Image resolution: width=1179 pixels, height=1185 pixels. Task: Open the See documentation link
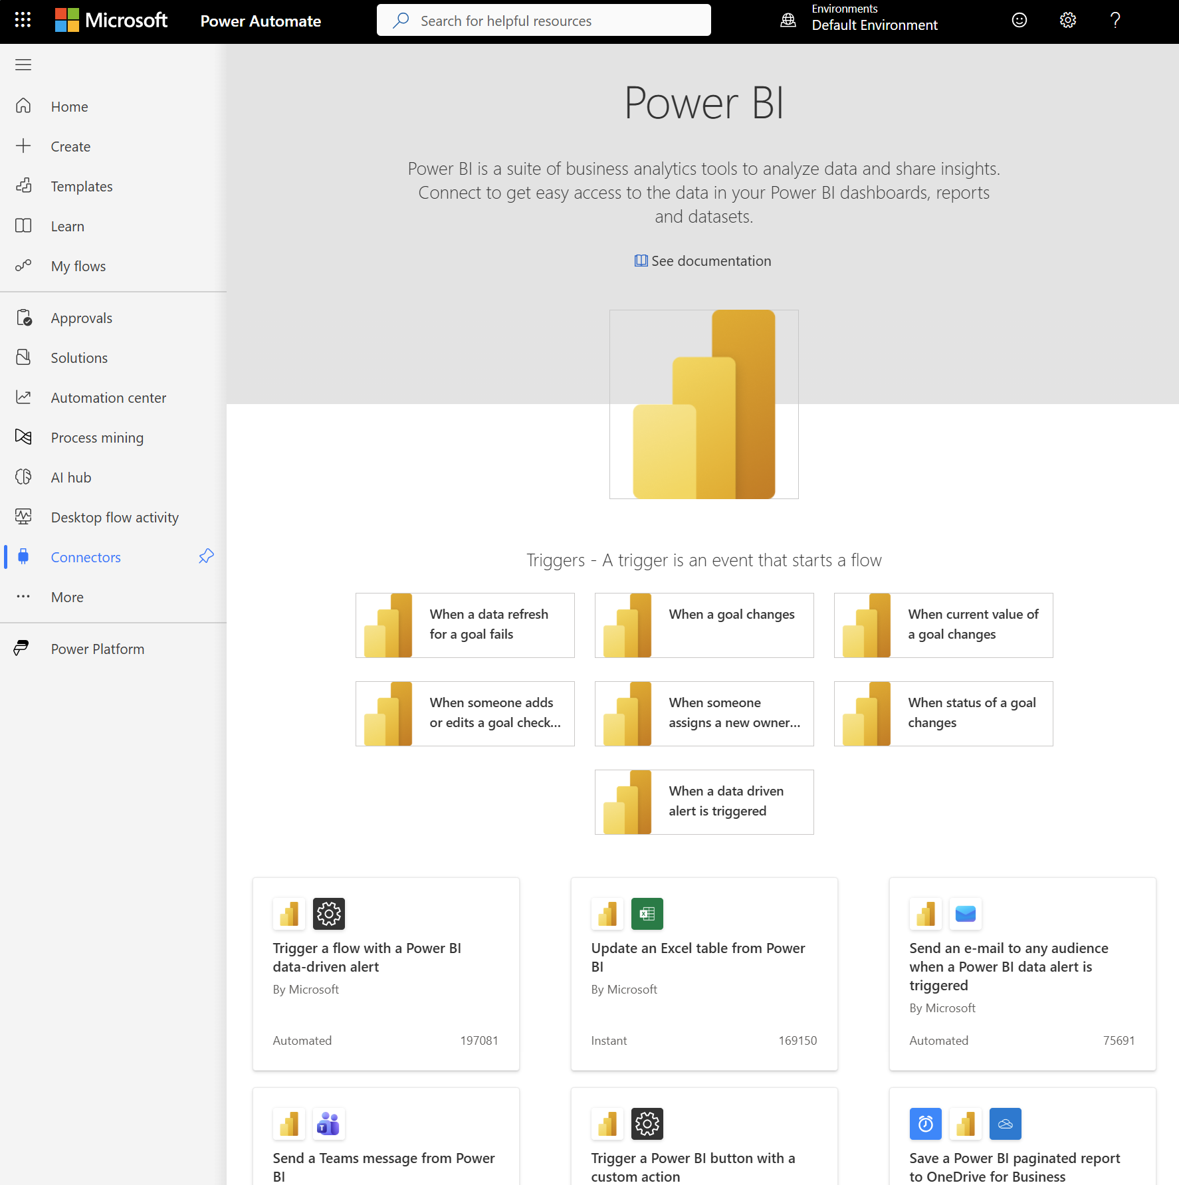[x=703, y=261]
